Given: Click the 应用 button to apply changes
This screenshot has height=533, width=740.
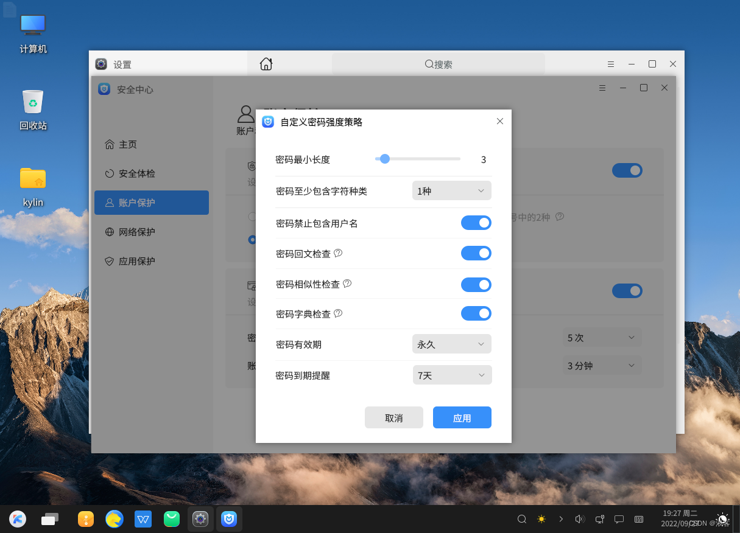Looking at the screenshot, I should tap(462, 417).
